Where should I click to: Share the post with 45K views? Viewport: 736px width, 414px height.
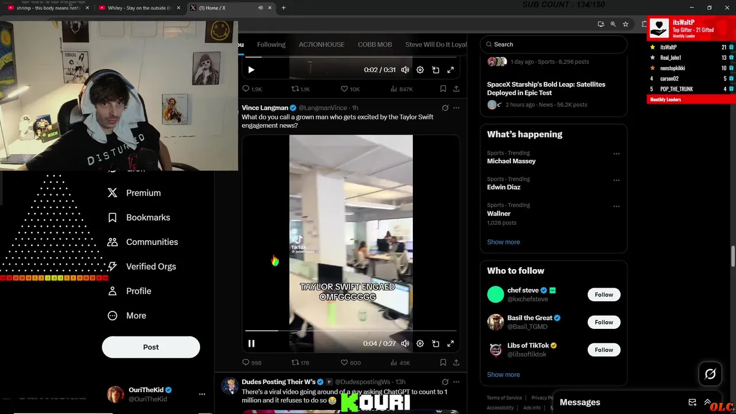coord(456,363)
